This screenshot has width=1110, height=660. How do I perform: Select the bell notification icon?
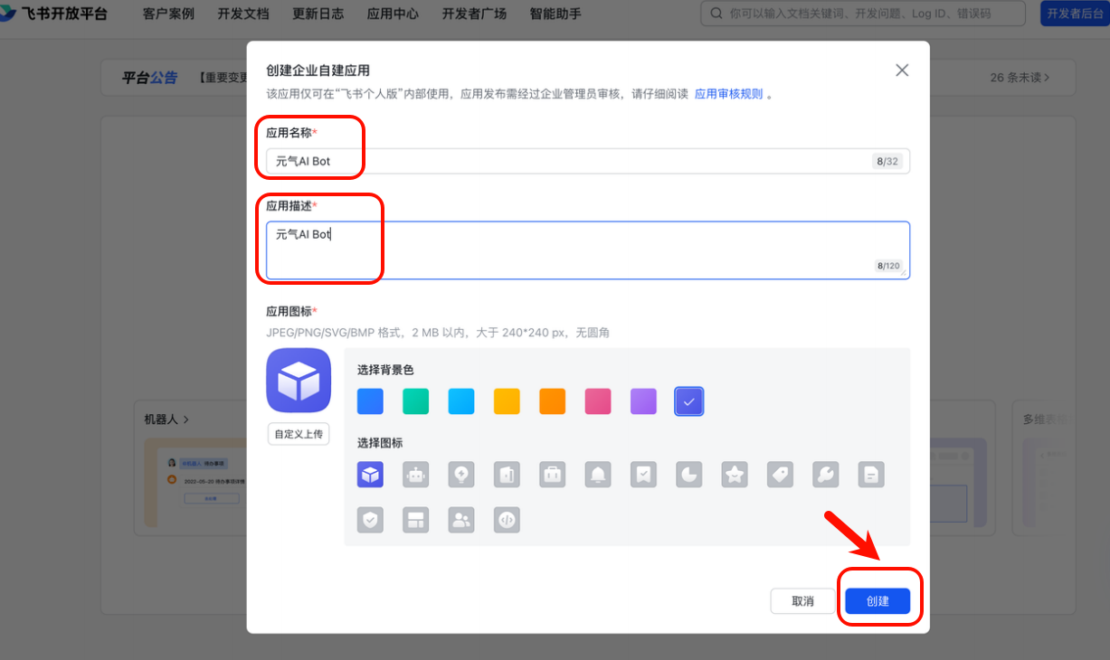click(598, 474)
